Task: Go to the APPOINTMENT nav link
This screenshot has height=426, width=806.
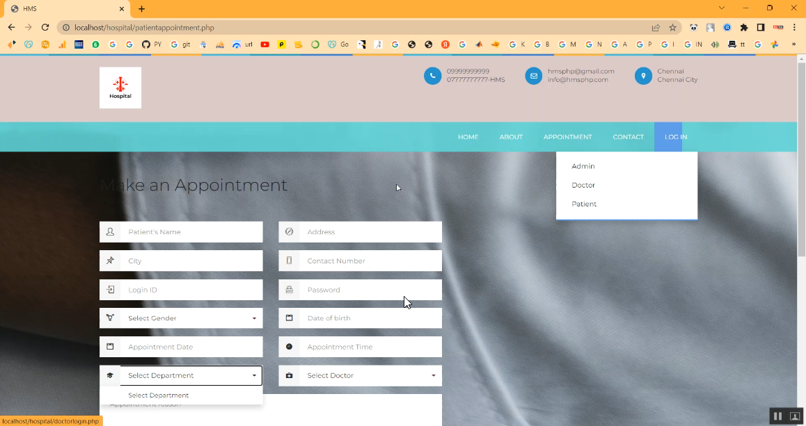Action: 567,137
